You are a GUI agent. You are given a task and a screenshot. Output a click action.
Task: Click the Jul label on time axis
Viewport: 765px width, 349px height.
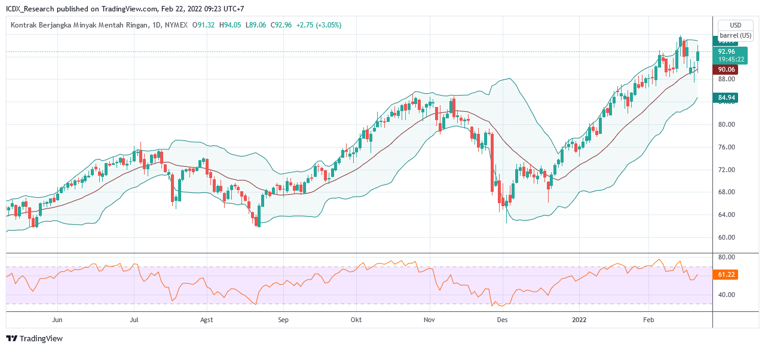[x=134, y=320]
